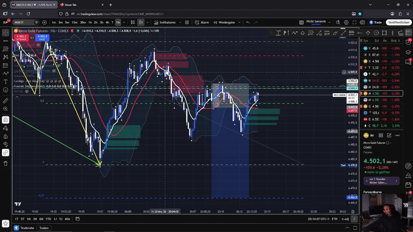Open the Indikatoren dialog

coord(165,22)
